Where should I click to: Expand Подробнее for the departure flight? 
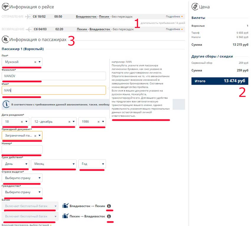tap(175, 16)
